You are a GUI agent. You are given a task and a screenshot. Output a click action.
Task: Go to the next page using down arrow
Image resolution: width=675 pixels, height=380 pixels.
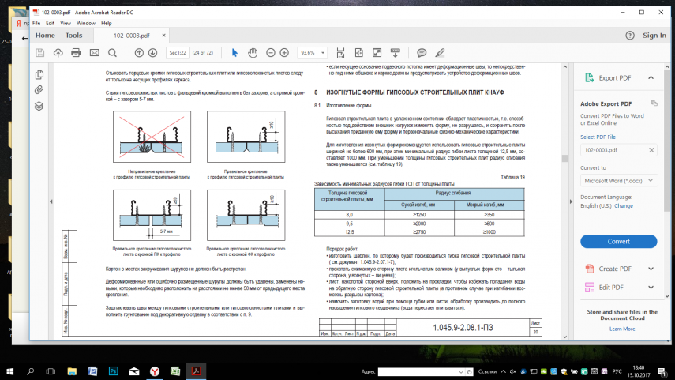[x=153, y=52]
